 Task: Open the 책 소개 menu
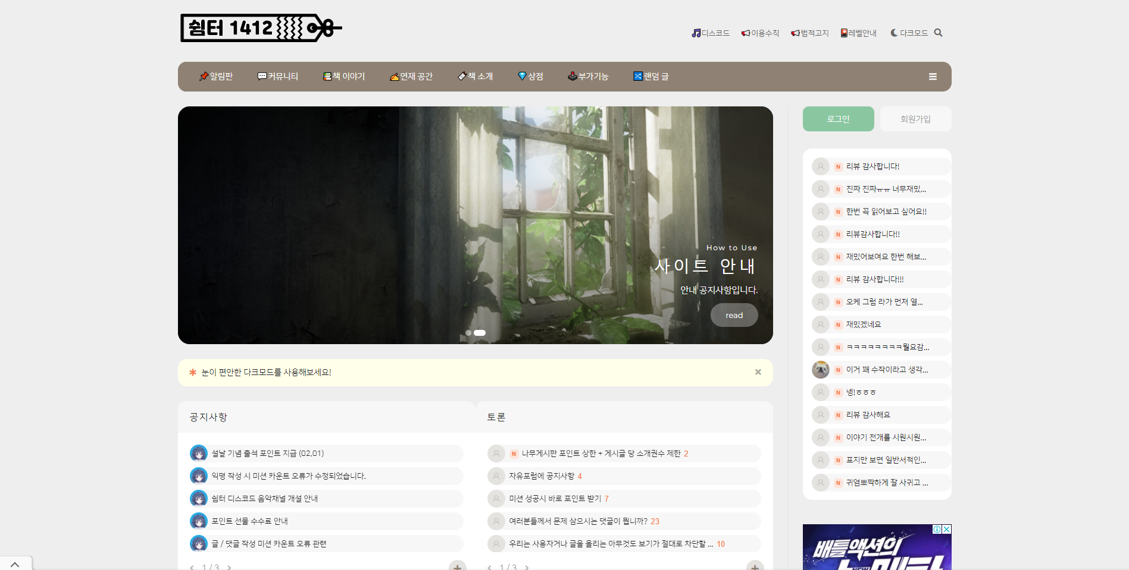click(476, 77)
